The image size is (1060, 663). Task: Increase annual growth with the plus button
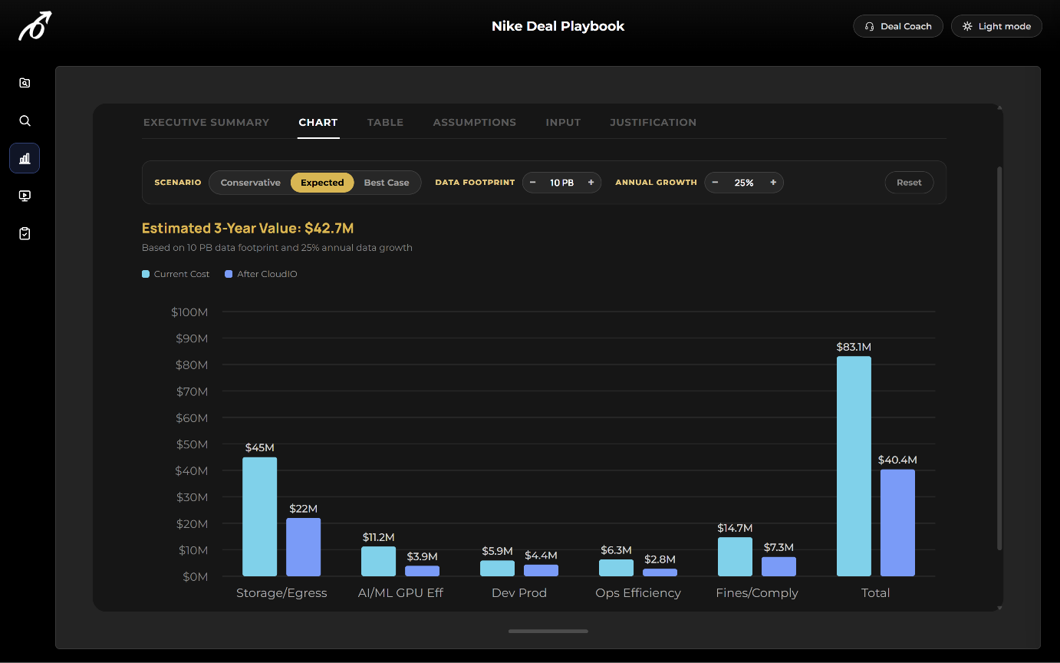pyautogui.click(x=773, y=183)
